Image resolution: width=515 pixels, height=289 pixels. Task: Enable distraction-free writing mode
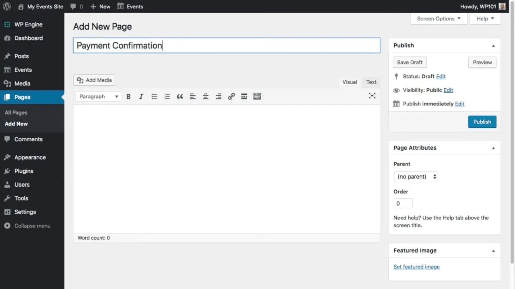pyautogui.click(x=372, y=96)
